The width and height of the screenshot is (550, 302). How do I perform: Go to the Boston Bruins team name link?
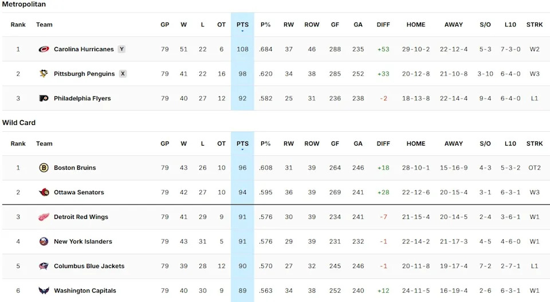tap(74, 168)
